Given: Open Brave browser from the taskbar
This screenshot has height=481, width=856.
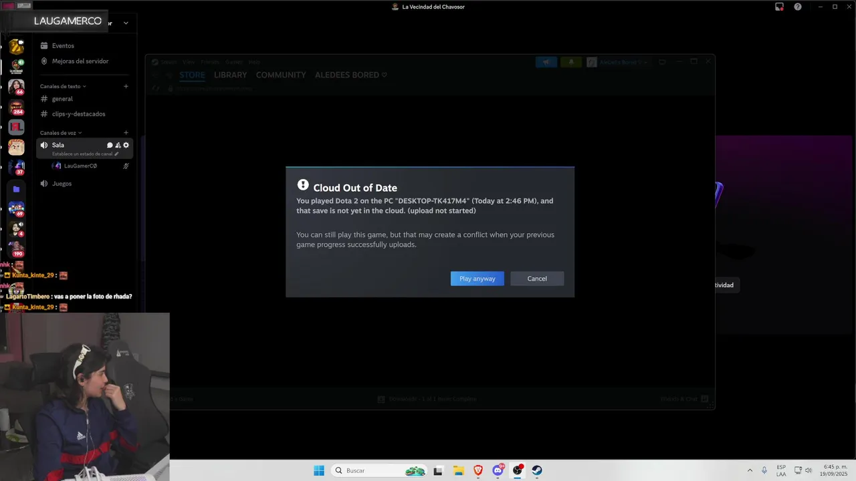Looking at the screenshot, I should (478, 470).
